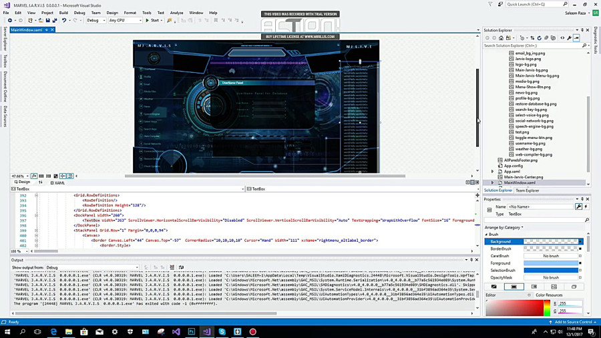Open the Toolbox side panel tab
The image size is (601, 338).
click(5, 61)
